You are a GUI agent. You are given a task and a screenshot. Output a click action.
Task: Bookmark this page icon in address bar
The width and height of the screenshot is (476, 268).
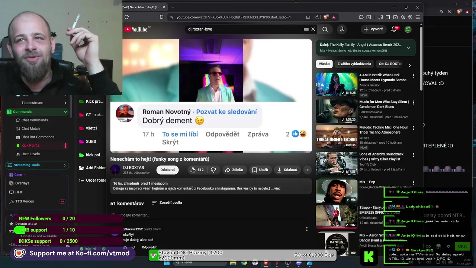click(161, 17)
